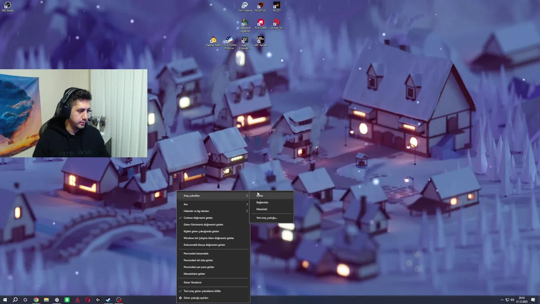540x304 pixels.
Task: Open the red triangle app on taskbar
Action: point(77,300)
